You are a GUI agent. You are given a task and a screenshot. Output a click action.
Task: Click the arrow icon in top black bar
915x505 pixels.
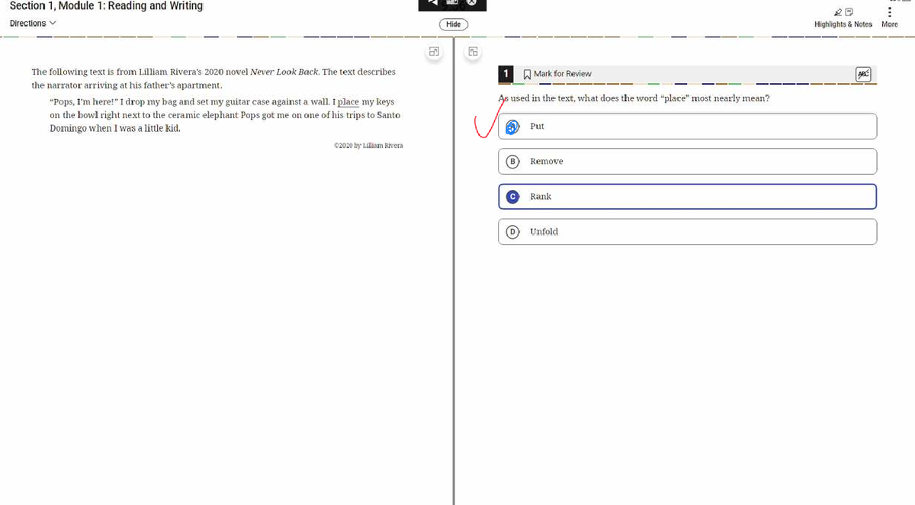coord(433,3)
